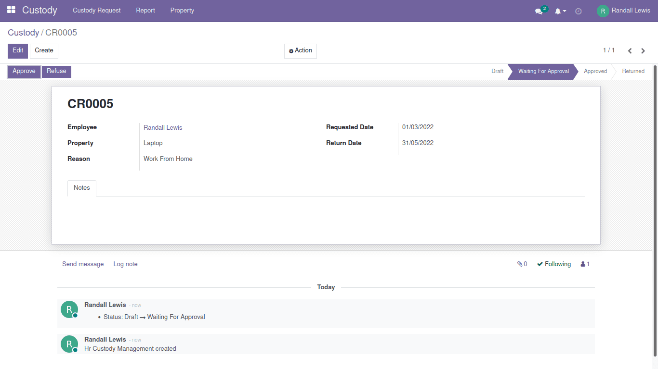
Task: Advance to the next record arrow
Action: (643, 50)
